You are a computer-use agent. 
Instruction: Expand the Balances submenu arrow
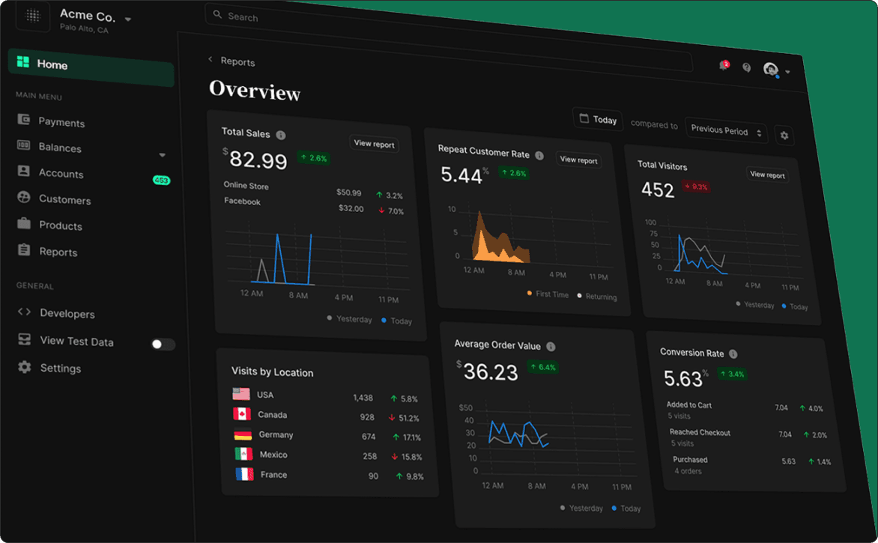point(162,155)
